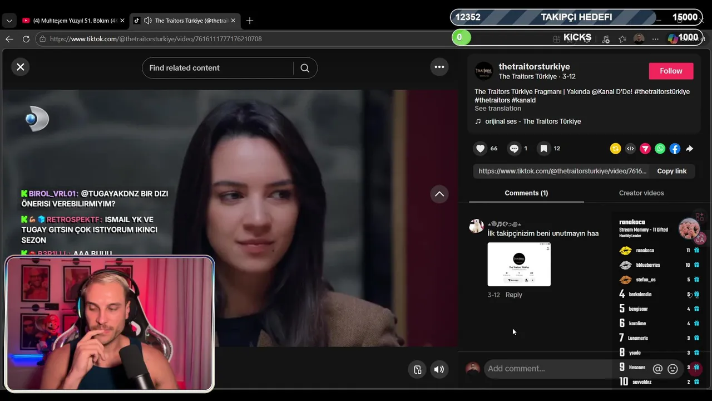The image size is (712, 401).
Task: Go back with the browser back arrow
Action: point(9,39)
